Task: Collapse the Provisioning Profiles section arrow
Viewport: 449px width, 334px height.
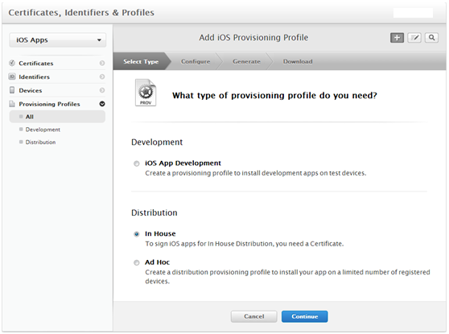Action: [102, 104]
